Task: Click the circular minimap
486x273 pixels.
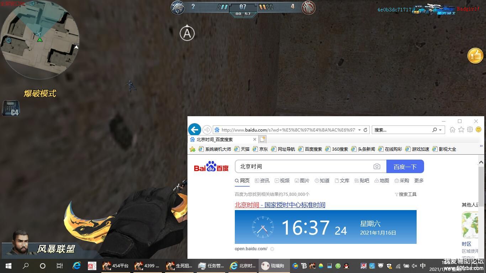Action: click(39, 39)
